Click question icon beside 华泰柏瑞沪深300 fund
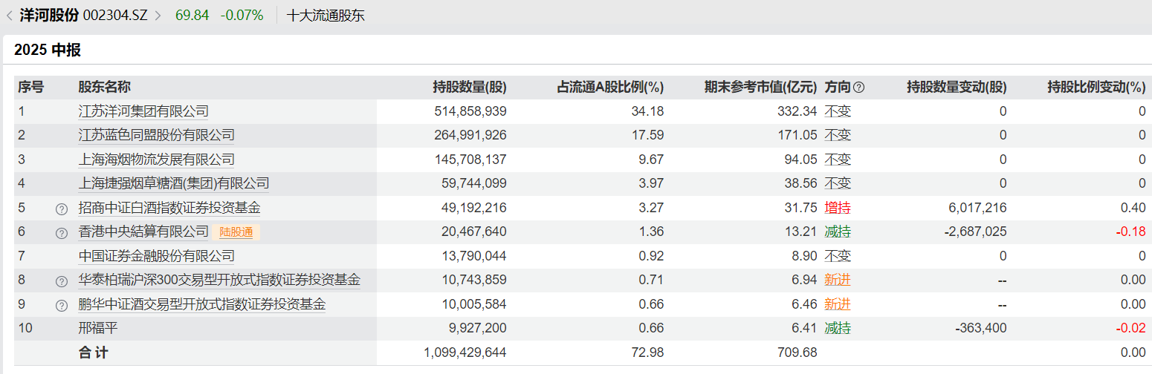1152x374 pixels. [62, 280]
